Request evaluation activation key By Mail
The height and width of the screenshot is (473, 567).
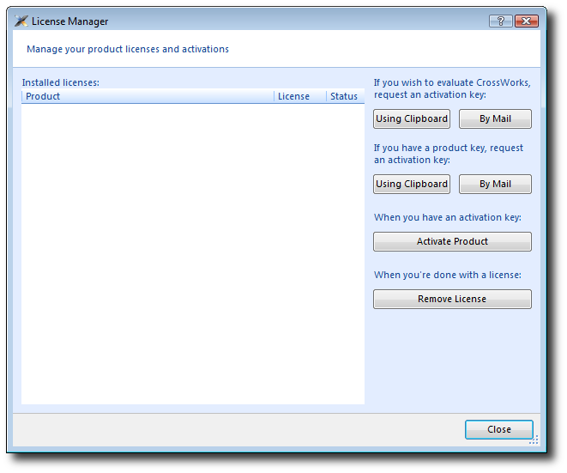495,118
